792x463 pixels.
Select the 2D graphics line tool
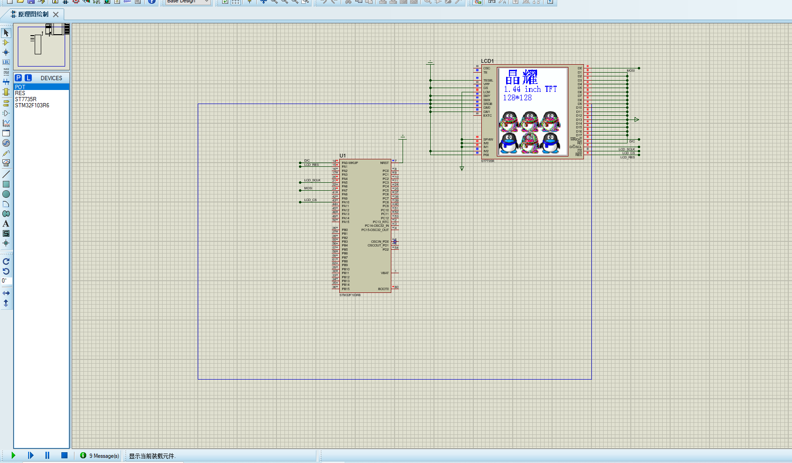click(x=6, y=174)
